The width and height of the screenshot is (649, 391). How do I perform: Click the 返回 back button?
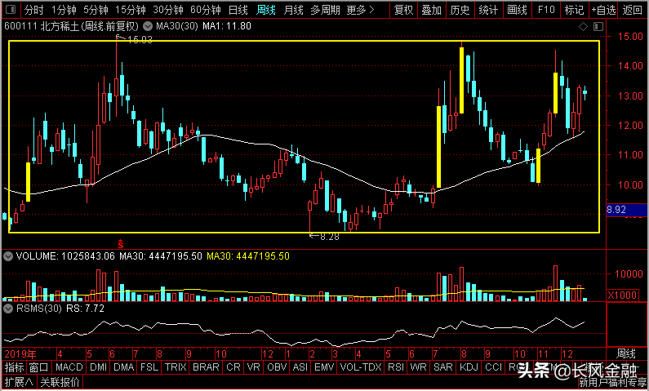(x=633, y=10)
